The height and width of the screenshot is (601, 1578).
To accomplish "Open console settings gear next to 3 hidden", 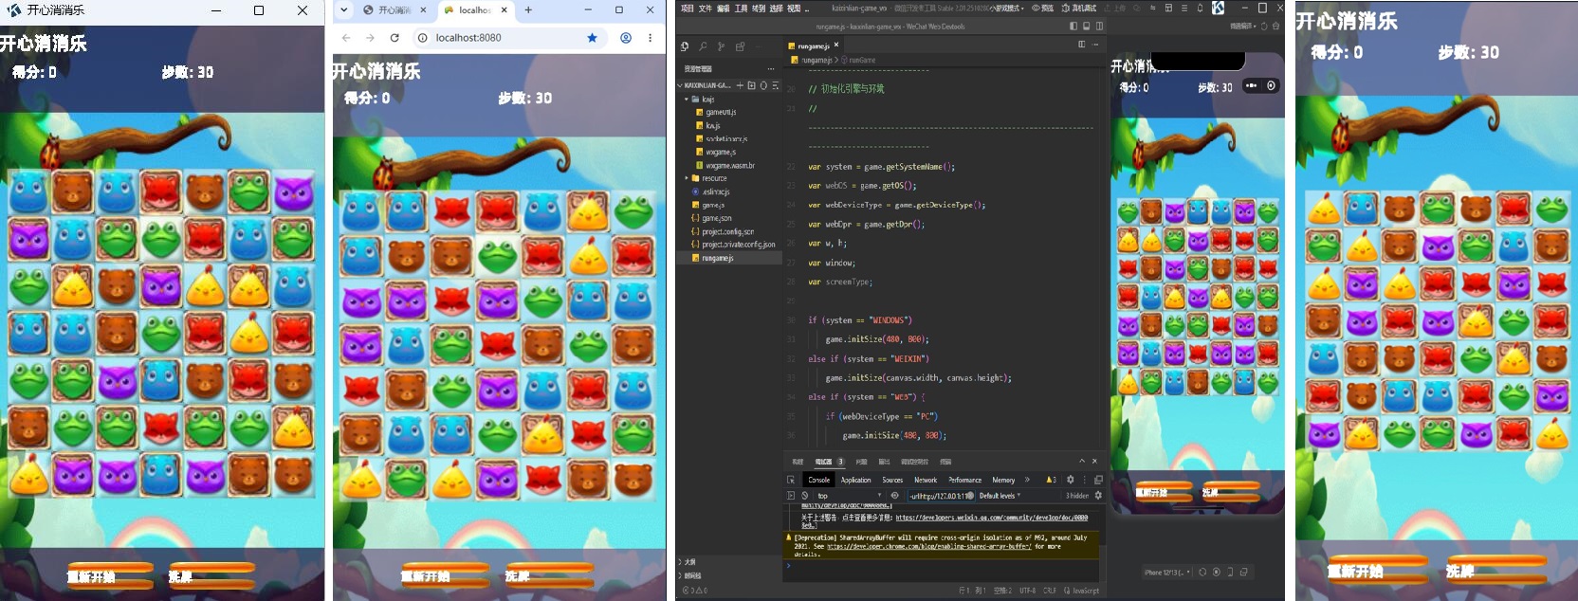I will click(1098, 495).
